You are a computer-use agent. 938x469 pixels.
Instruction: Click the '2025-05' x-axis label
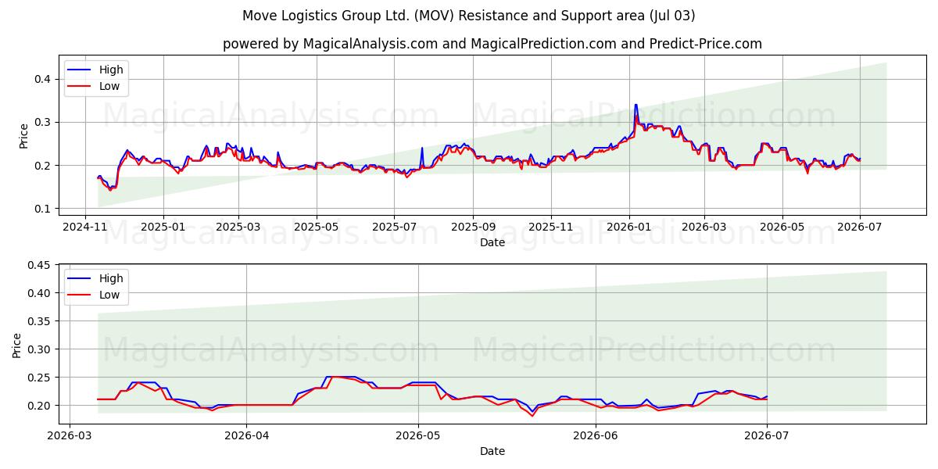point(317,227)
